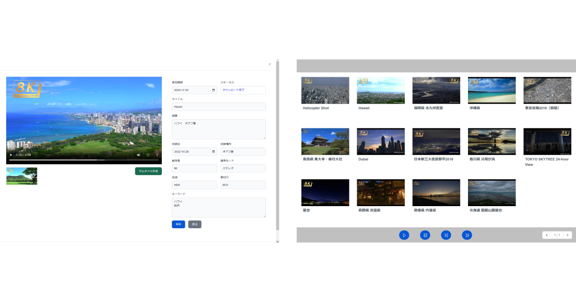576x302 pixels.
Task: Click the ステータス field showing ダウンロード完了
Action: (x=243, y=90)
